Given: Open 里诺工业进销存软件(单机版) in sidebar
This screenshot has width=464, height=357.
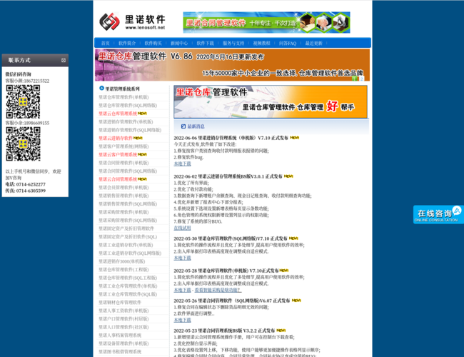Looking at the screenshot, I should [126, 245].
